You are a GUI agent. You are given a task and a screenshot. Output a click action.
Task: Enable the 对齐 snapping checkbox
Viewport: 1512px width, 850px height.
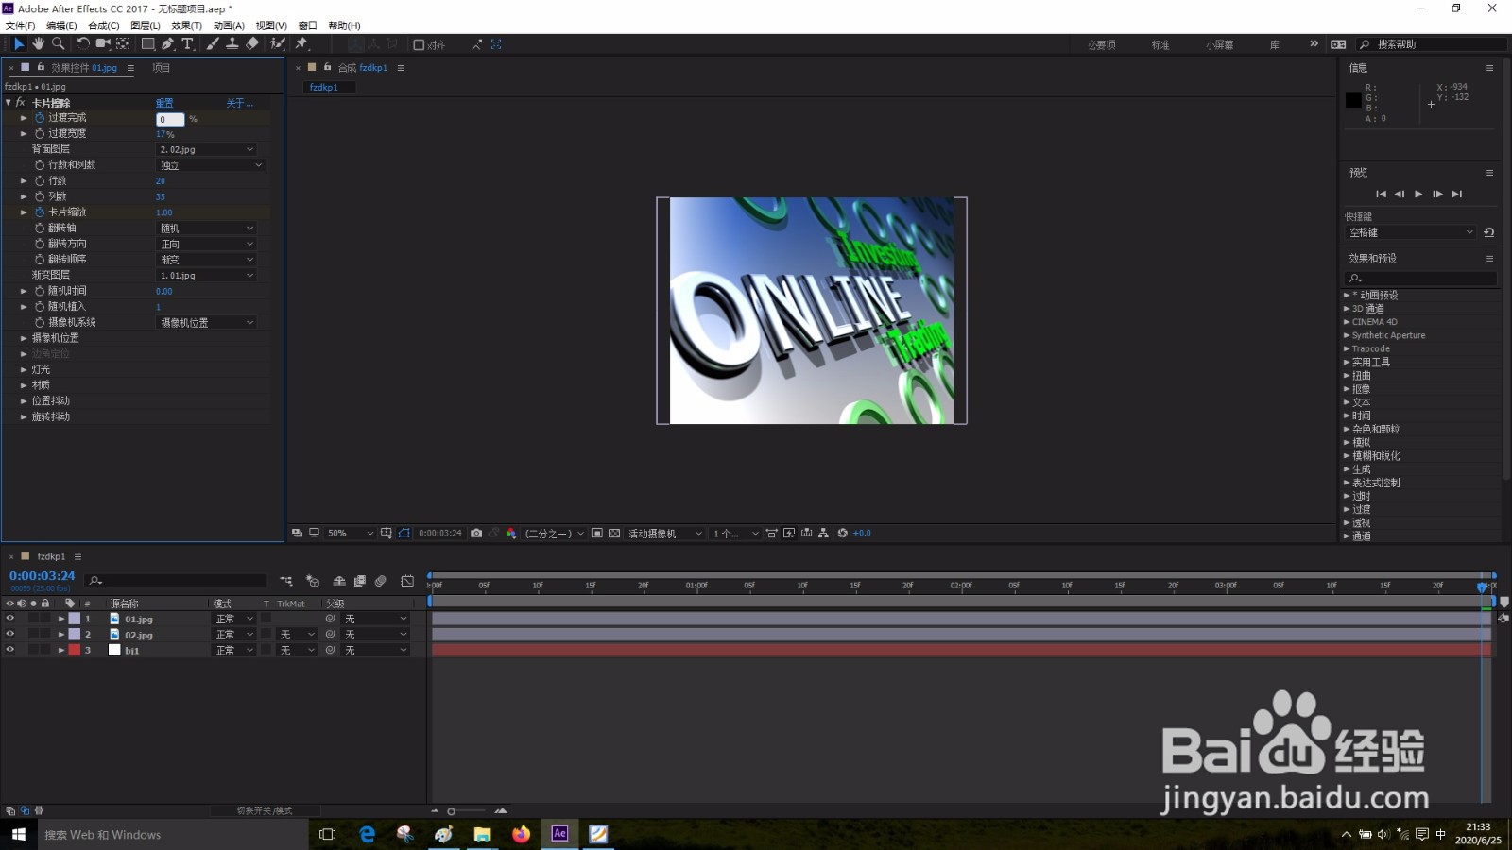(419, 44)
